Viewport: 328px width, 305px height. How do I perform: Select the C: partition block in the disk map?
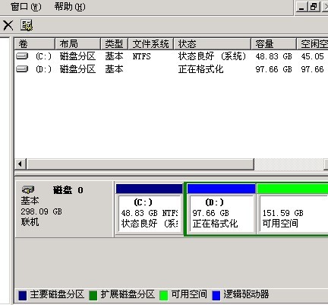150,209
